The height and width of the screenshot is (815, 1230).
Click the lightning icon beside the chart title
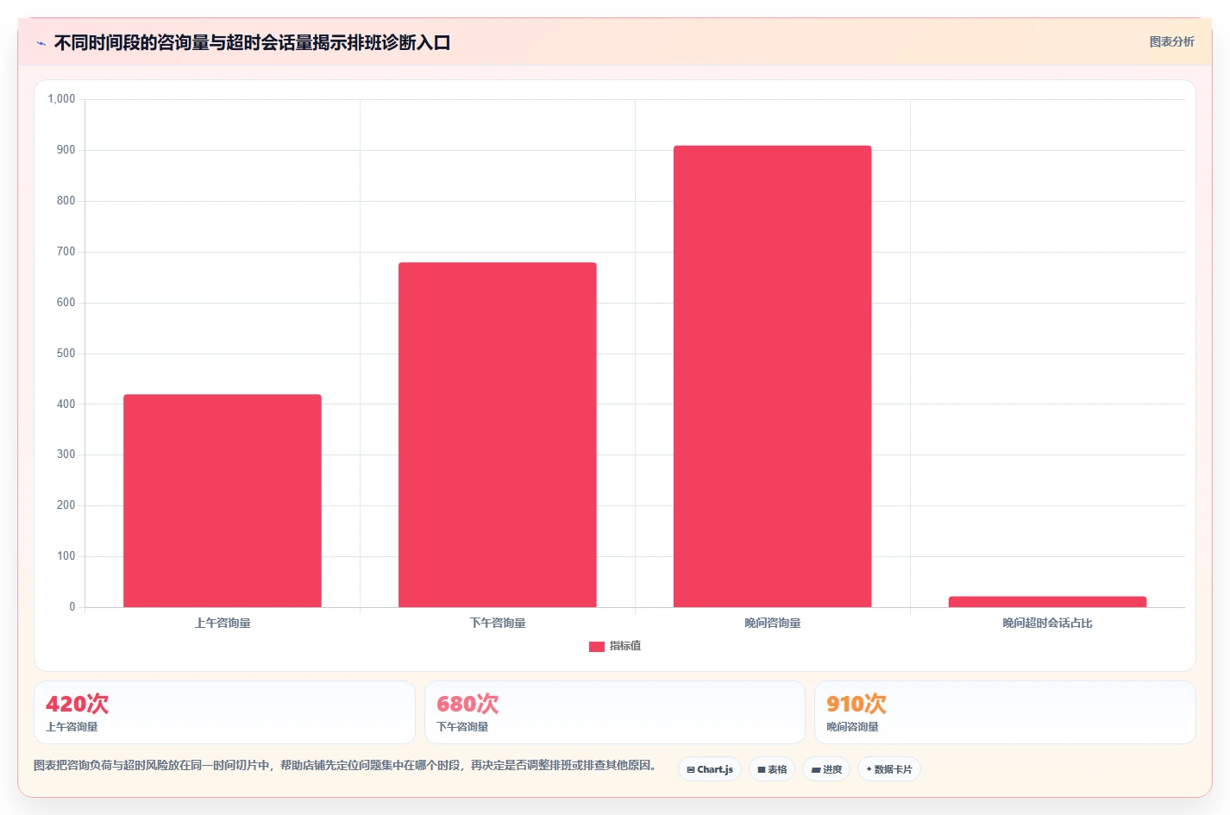pos(41,43)
